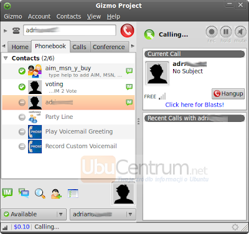
Task: Select the aim_msn_y_buy contact
Action: coord(68,71)
